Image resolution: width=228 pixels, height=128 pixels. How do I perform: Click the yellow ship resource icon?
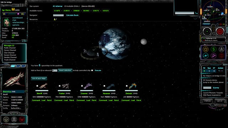[55, 19]
